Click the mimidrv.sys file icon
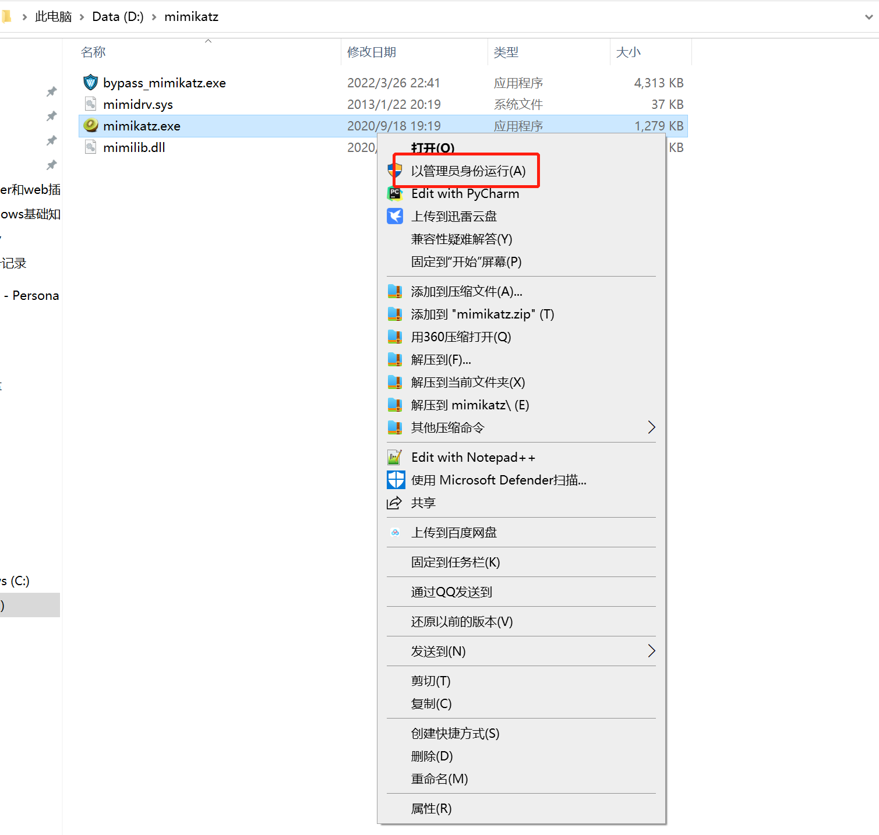 (90, 104)
